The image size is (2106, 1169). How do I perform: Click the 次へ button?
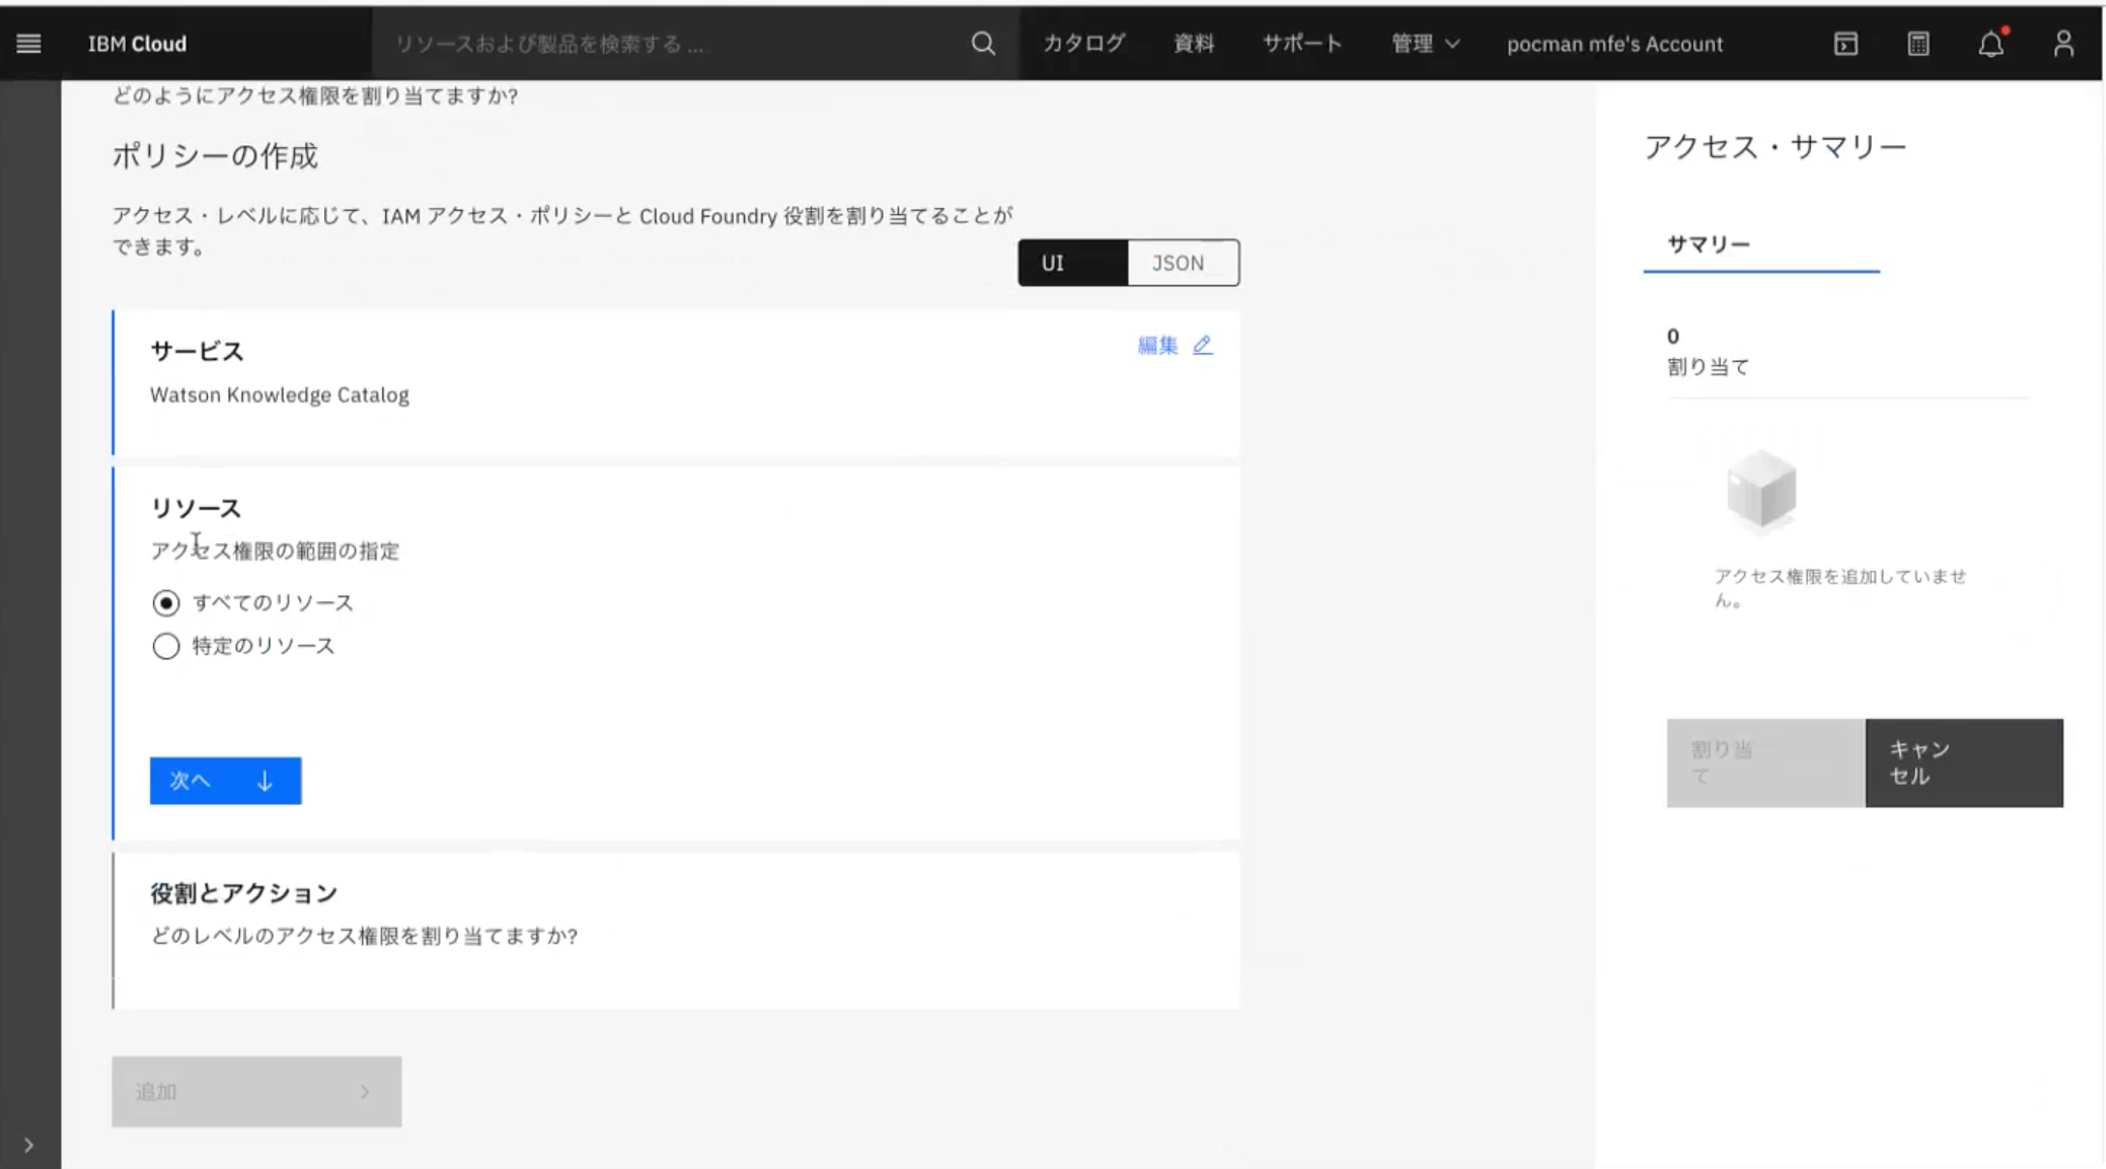(226, 781)
